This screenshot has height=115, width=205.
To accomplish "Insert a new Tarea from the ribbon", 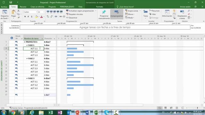I will click(x=145, y=14).
